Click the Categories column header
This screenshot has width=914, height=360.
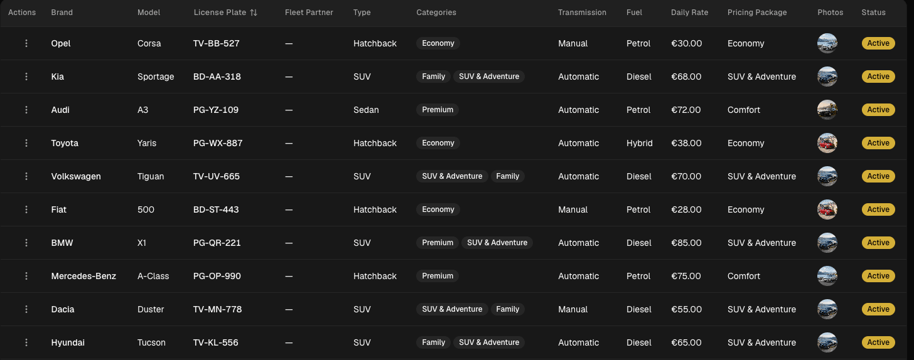coord(436,13)
